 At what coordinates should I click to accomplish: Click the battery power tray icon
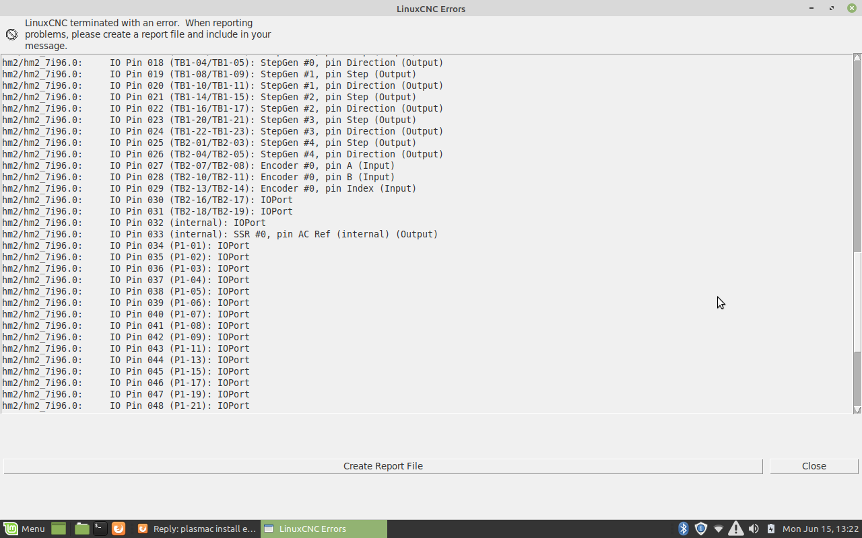(x=771, y=529)
